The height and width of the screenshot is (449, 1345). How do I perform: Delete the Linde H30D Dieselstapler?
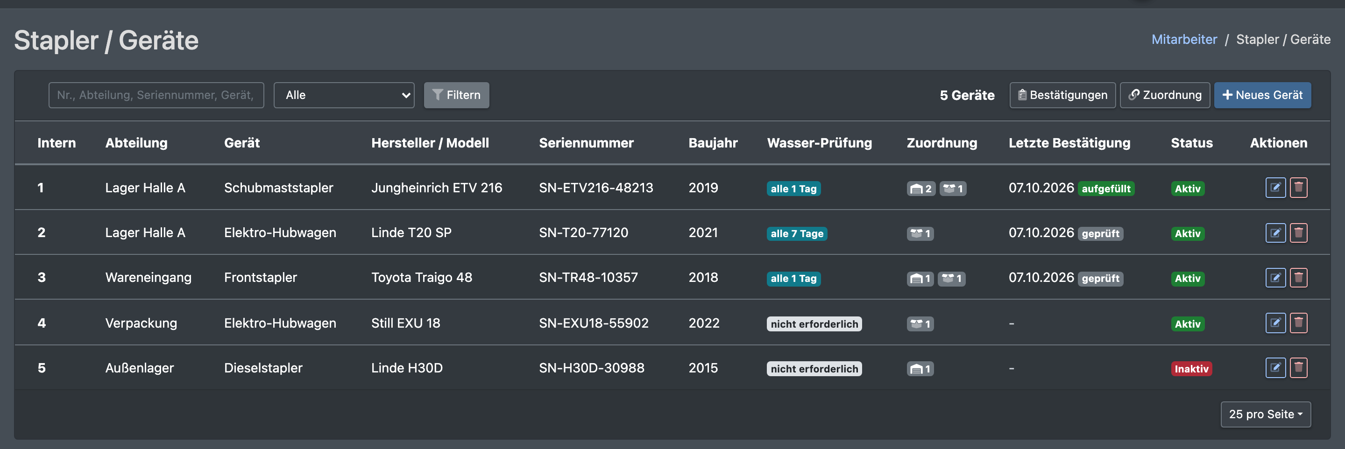1298,367
